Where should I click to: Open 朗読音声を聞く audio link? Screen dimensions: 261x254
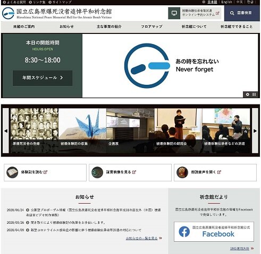tap(215, 172)
